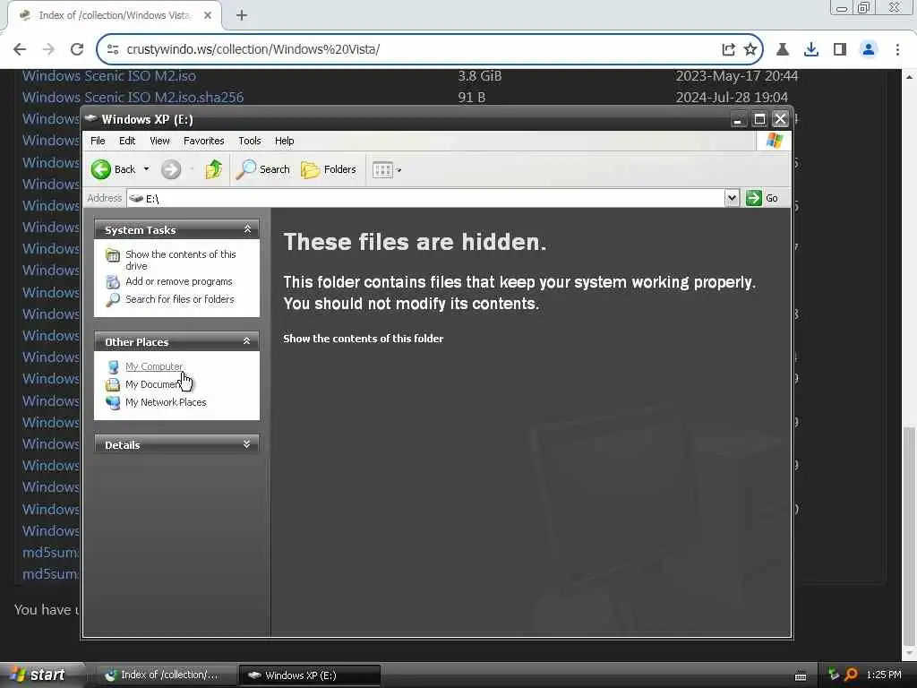Click the My Documents folder icon
The image size is (917, 688).
[x=113, y=385]
